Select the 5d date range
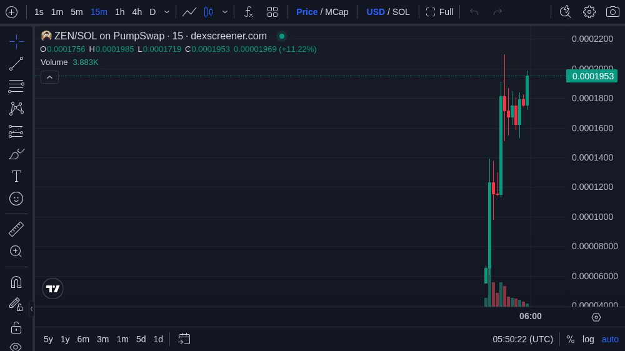 [x=141, y=339]
